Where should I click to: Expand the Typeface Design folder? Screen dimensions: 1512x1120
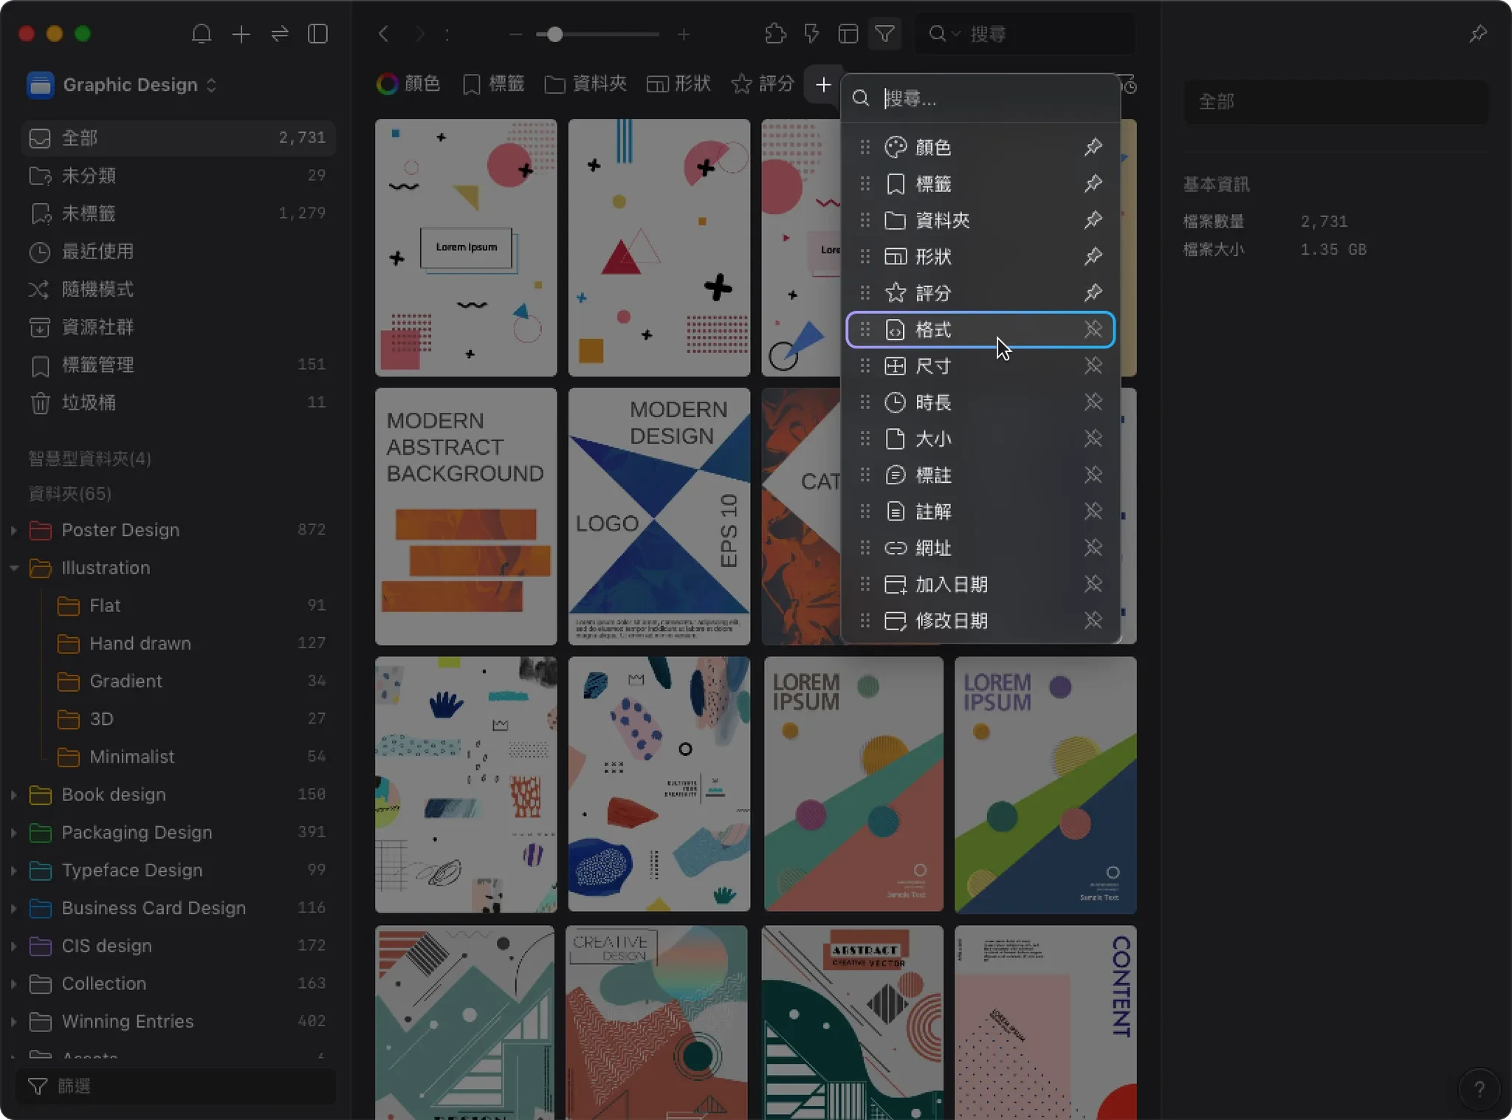(13, 870)
